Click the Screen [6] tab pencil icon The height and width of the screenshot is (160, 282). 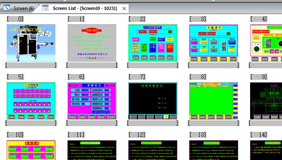click(x=7, y=8)
